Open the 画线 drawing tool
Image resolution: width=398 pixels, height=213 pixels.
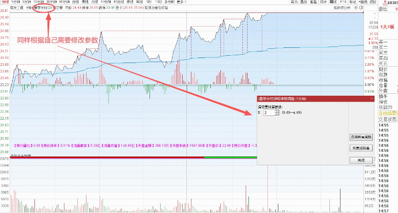333,2
